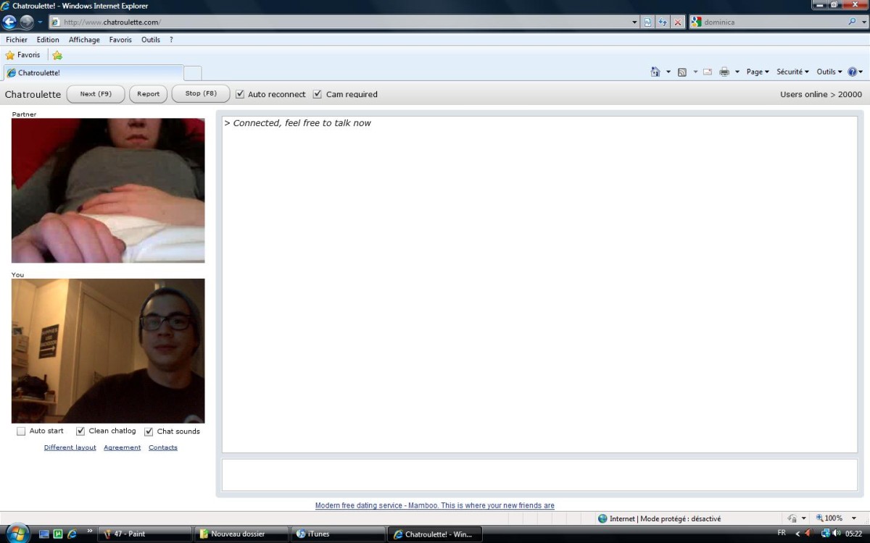870x543 pixels.
Task: Click the Print icon
Action: [724, 72]
